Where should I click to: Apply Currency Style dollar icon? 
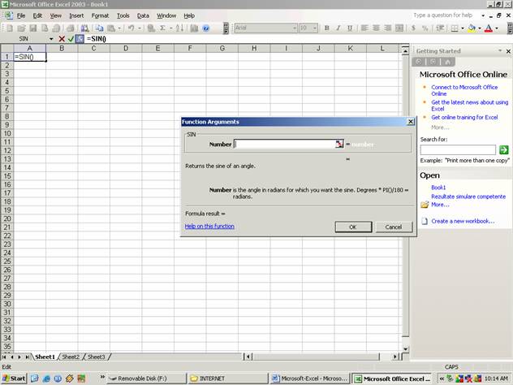tap(413, 28)
